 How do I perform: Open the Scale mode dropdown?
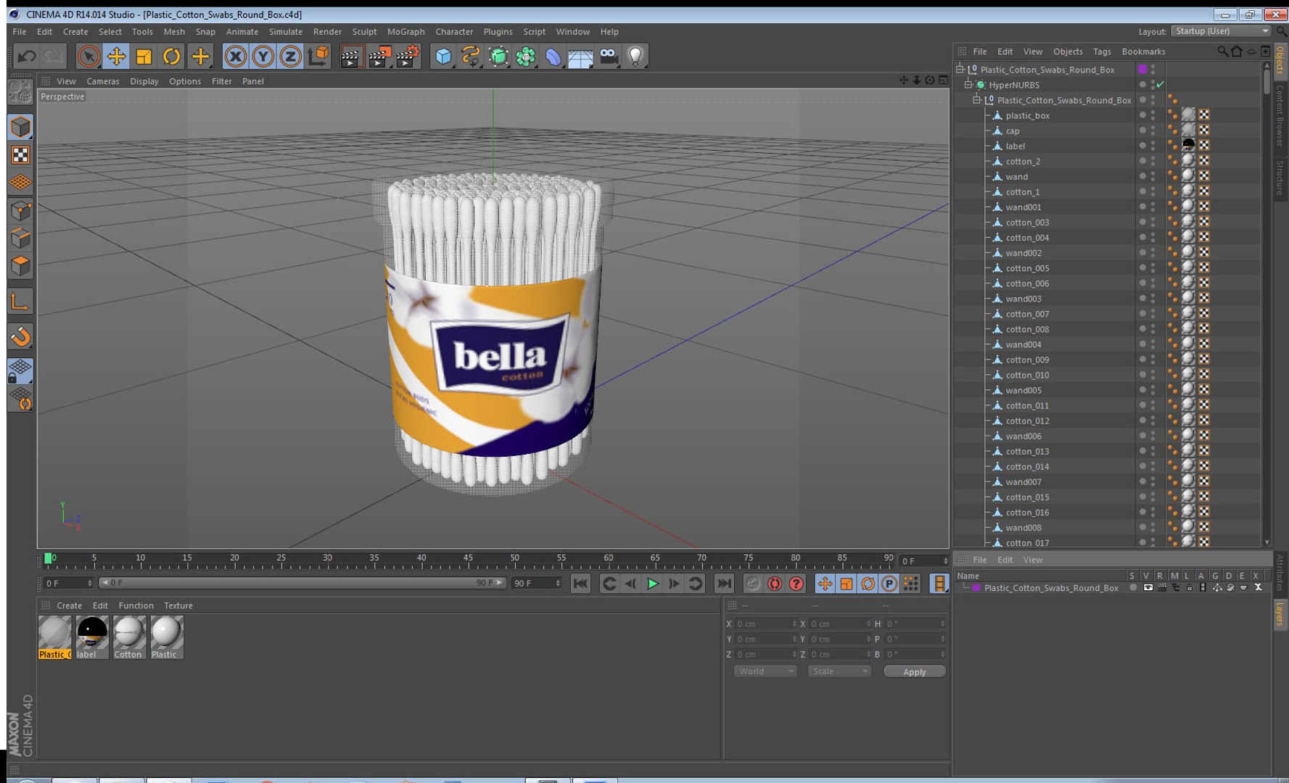point(839,671)
